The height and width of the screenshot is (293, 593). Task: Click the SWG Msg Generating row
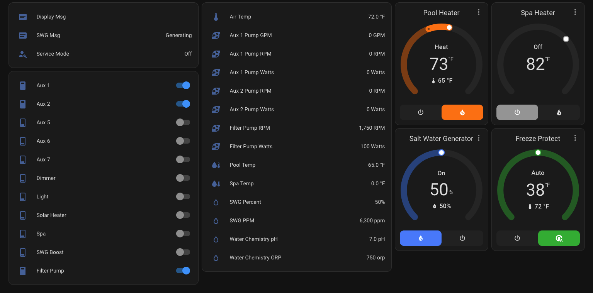click(x=104, y=35)
